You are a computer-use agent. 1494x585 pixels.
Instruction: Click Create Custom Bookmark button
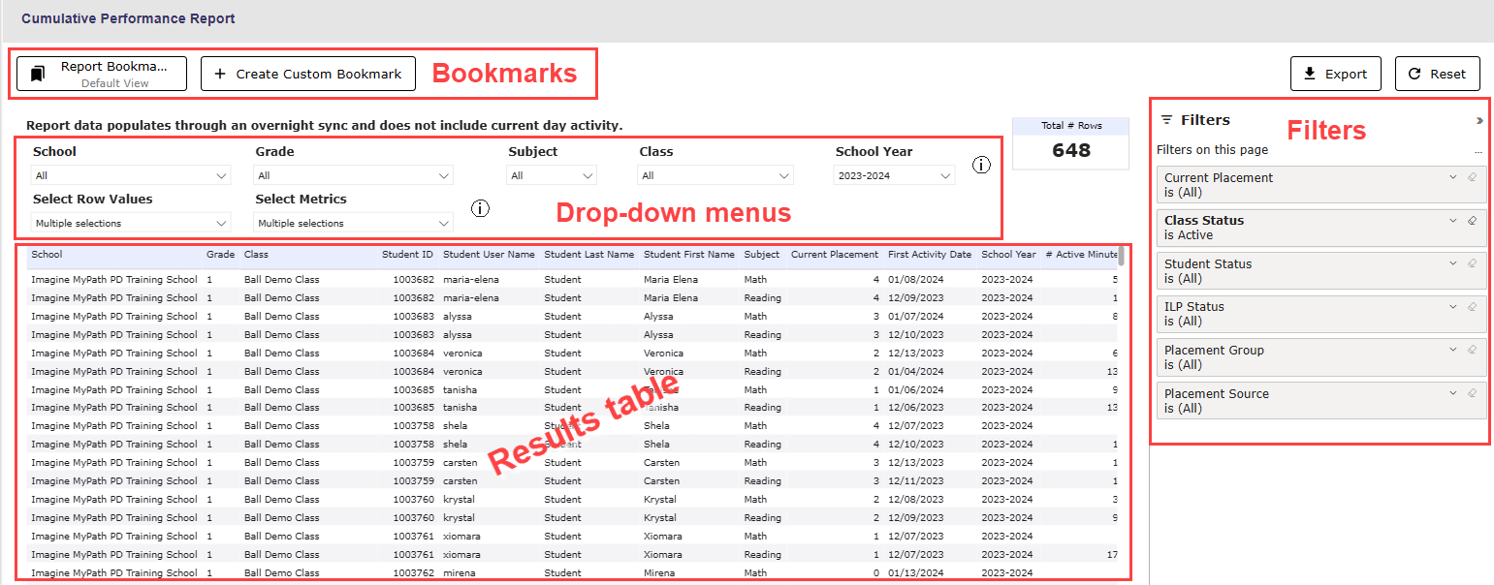pos(308,74)
